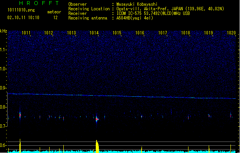The image size is (240, 153).
Task: Click the 1016 time axis label
Action: (140, 33)
